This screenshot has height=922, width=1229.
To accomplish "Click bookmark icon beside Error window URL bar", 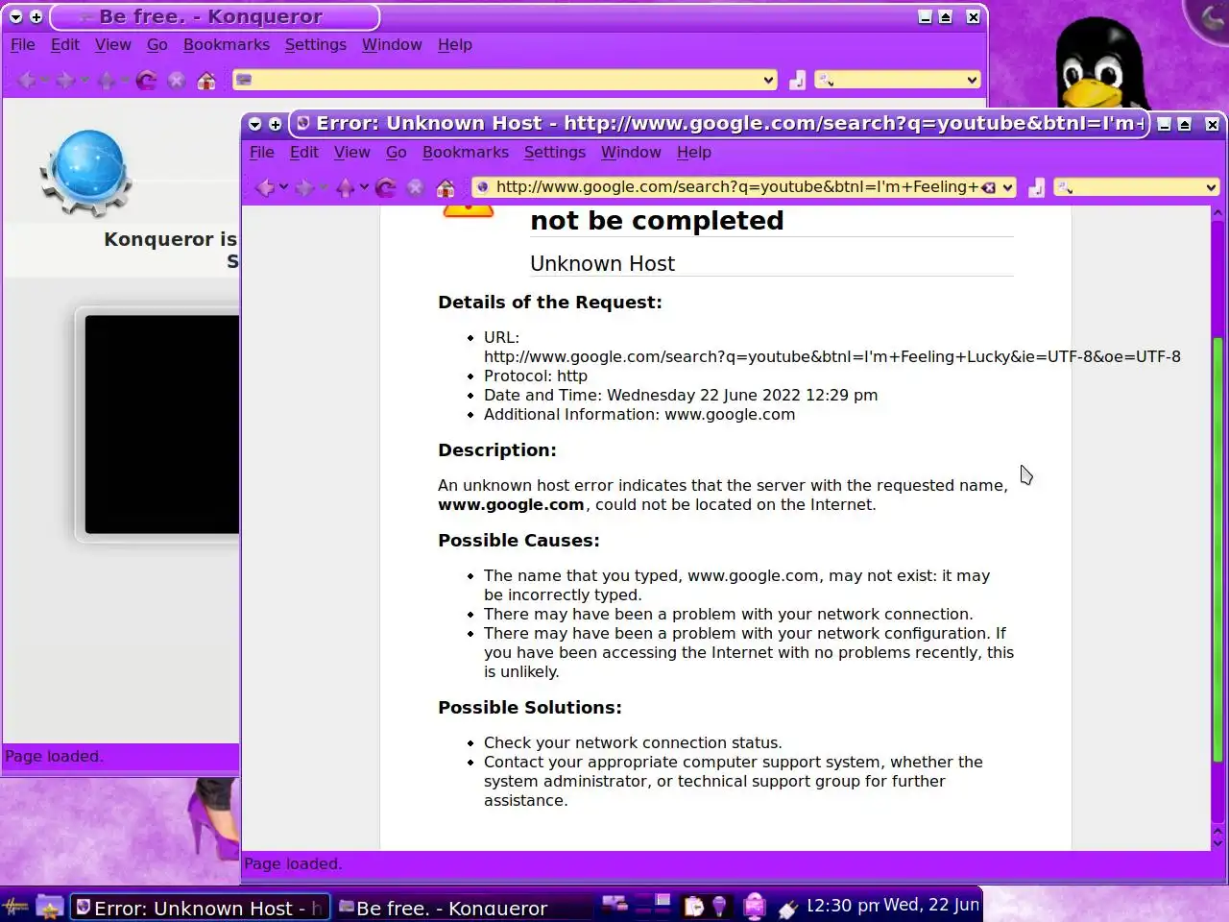I will click(1036, 187).
